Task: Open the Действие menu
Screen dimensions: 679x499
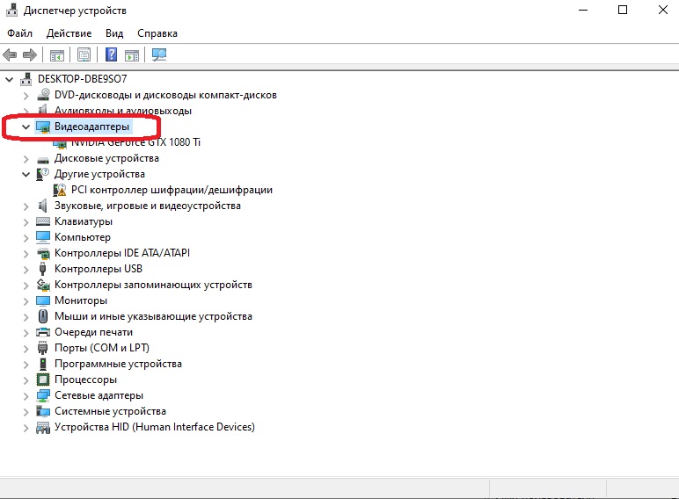Action: pos(69,33)
